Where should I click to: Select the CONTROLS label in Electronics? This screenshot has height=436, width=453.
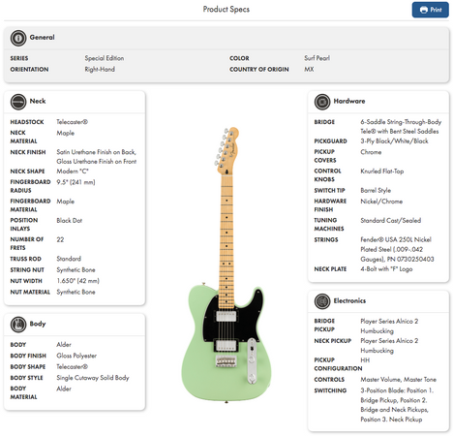(329, 380)
